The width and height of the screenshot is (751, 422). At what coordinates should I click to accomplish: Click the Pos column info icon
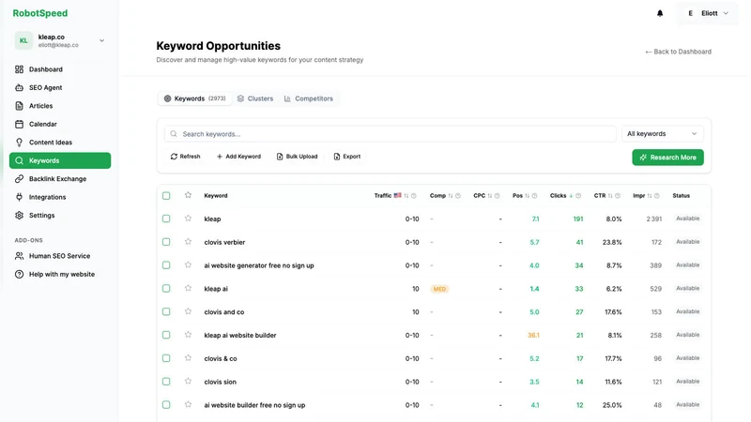pyautogui.click(x=534, y=196)
